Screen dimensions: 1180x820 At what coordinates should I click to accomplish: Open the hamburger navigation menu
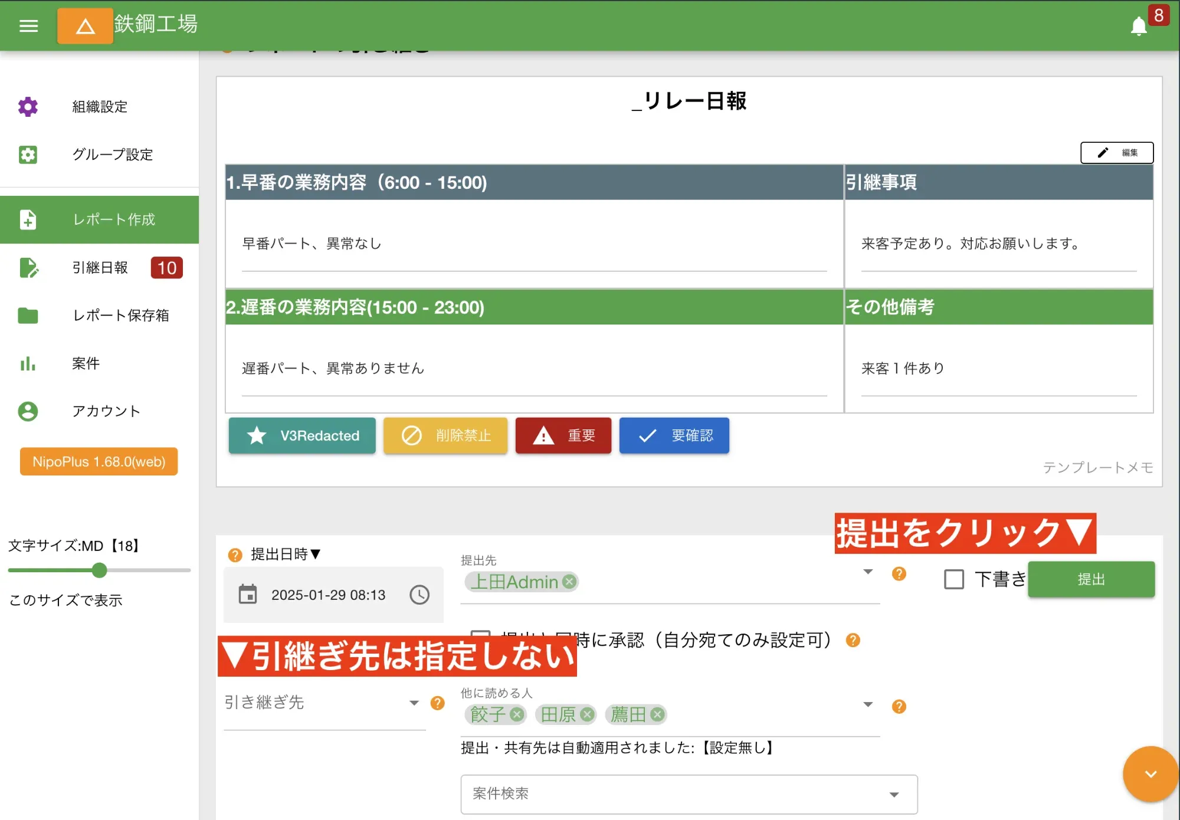pos(28,25)
